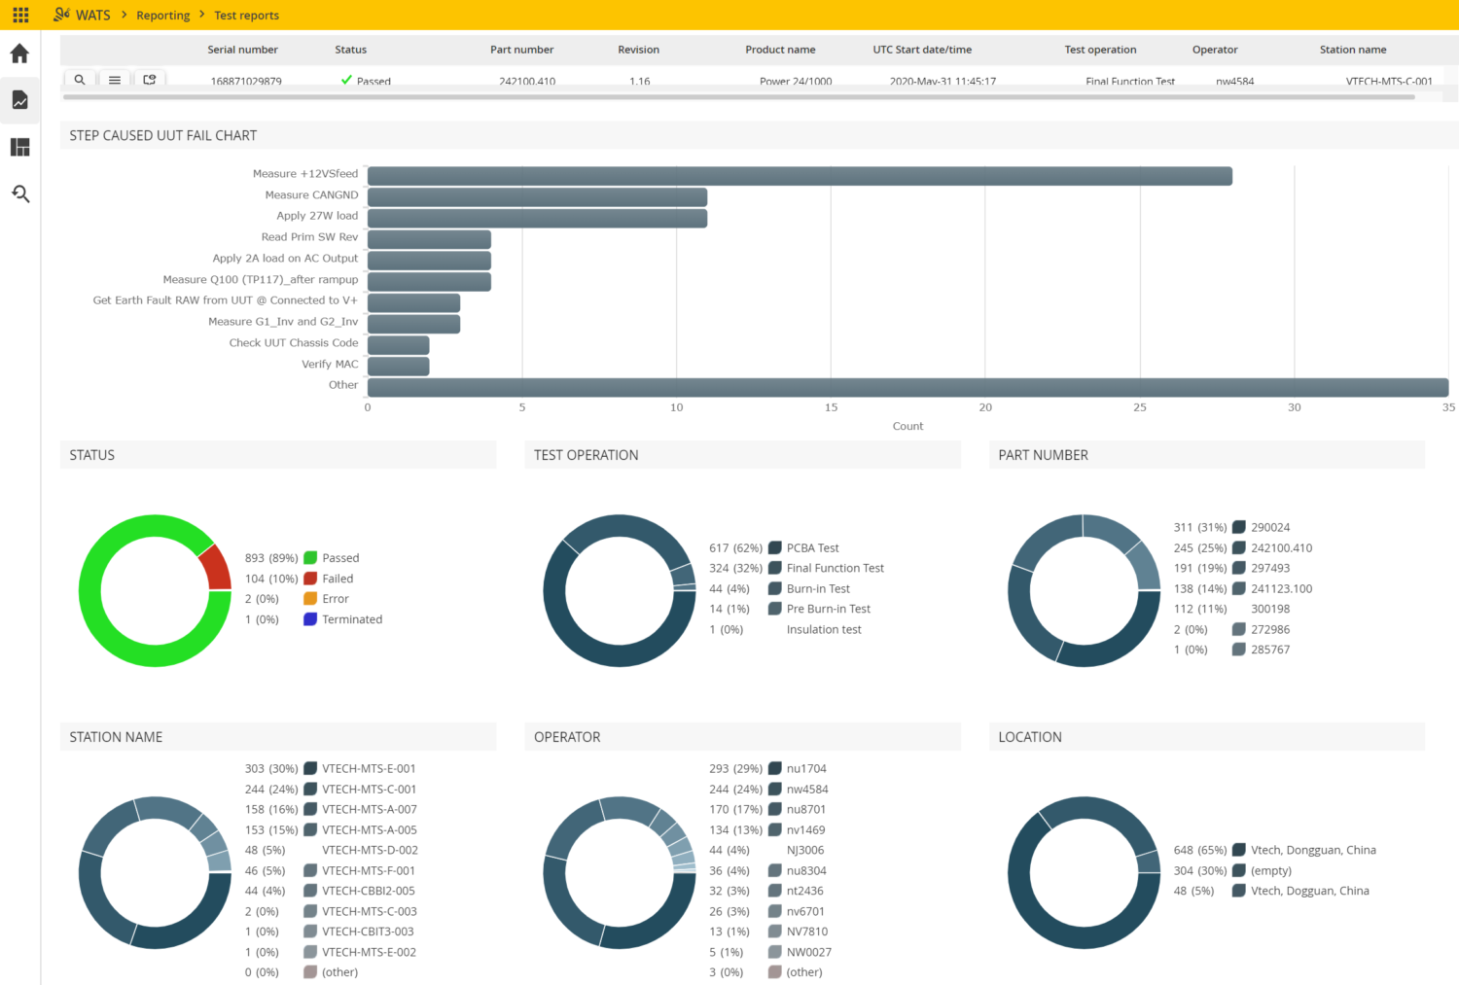1459x985 pixels.
Task: Select serial number 168871029879 cell
Action: pos(246,81)
